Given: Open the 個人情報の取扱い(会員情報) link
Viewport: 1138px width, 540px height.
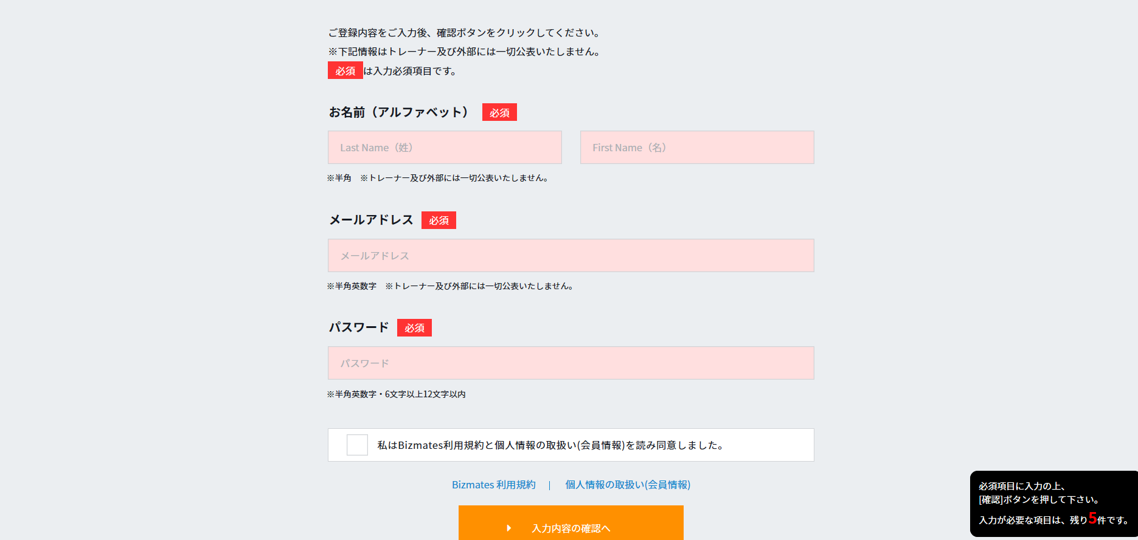Looking at the screenshot, I should coord(628,485).
